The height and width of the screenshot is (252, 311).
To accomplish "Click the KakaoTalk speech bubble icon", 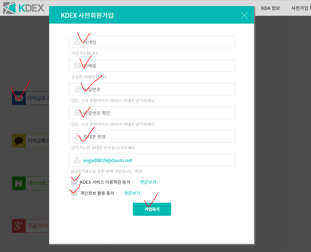I will (19, 141).
